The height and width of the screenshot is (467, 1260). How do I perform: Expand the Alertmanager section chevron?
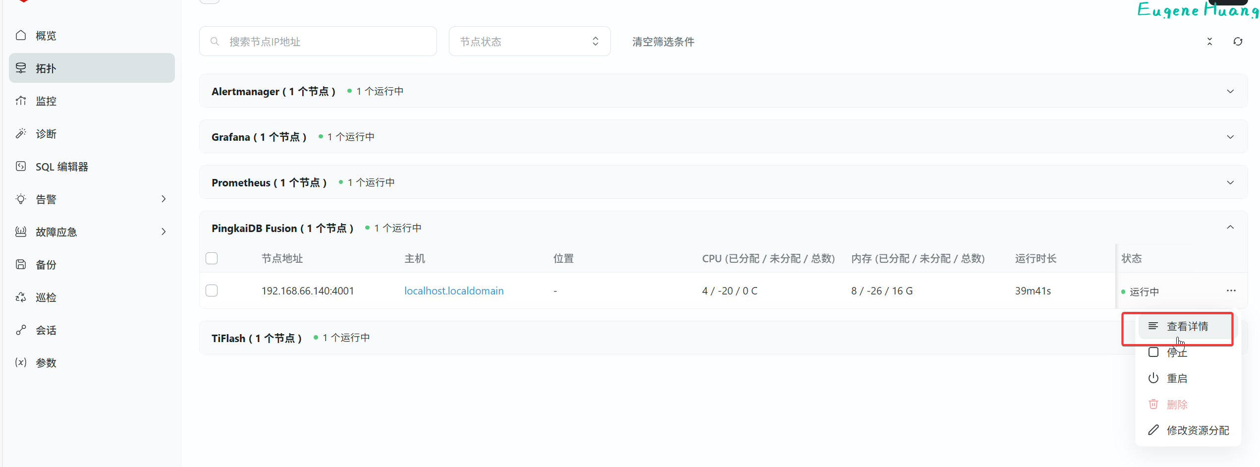click(x=1230, y=91)
